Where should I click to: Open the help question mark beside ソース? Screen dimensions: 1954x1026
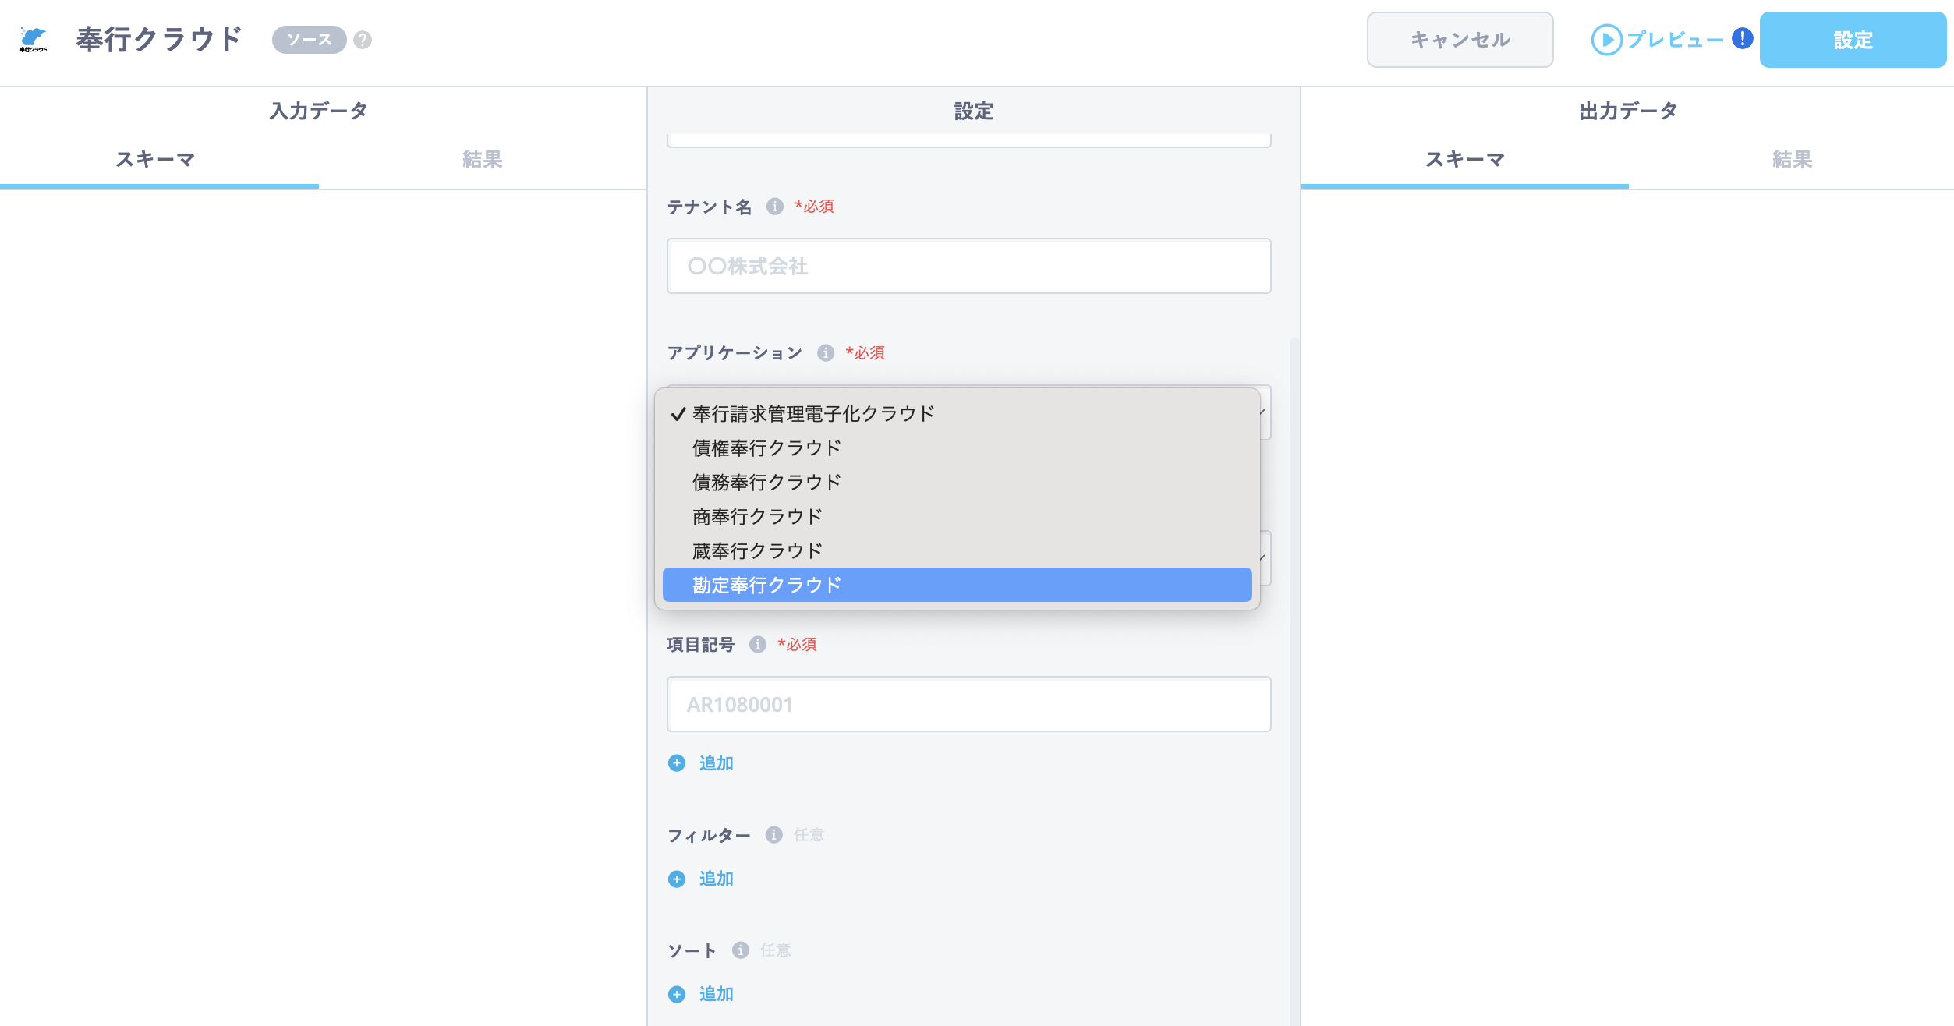pos(363,40)
